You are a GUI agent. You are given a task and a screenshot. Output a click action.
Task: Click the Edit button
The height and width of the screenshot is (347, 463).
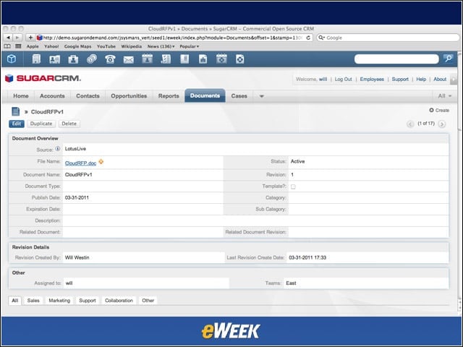(x=17, y=124)
